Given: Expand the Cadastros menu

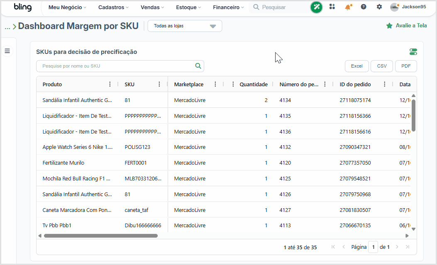Looking at the screenshot, I should click(113, 7).
